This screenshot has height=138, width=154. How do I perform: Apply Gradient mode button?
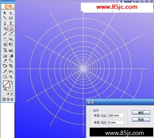tap(8, 94)
